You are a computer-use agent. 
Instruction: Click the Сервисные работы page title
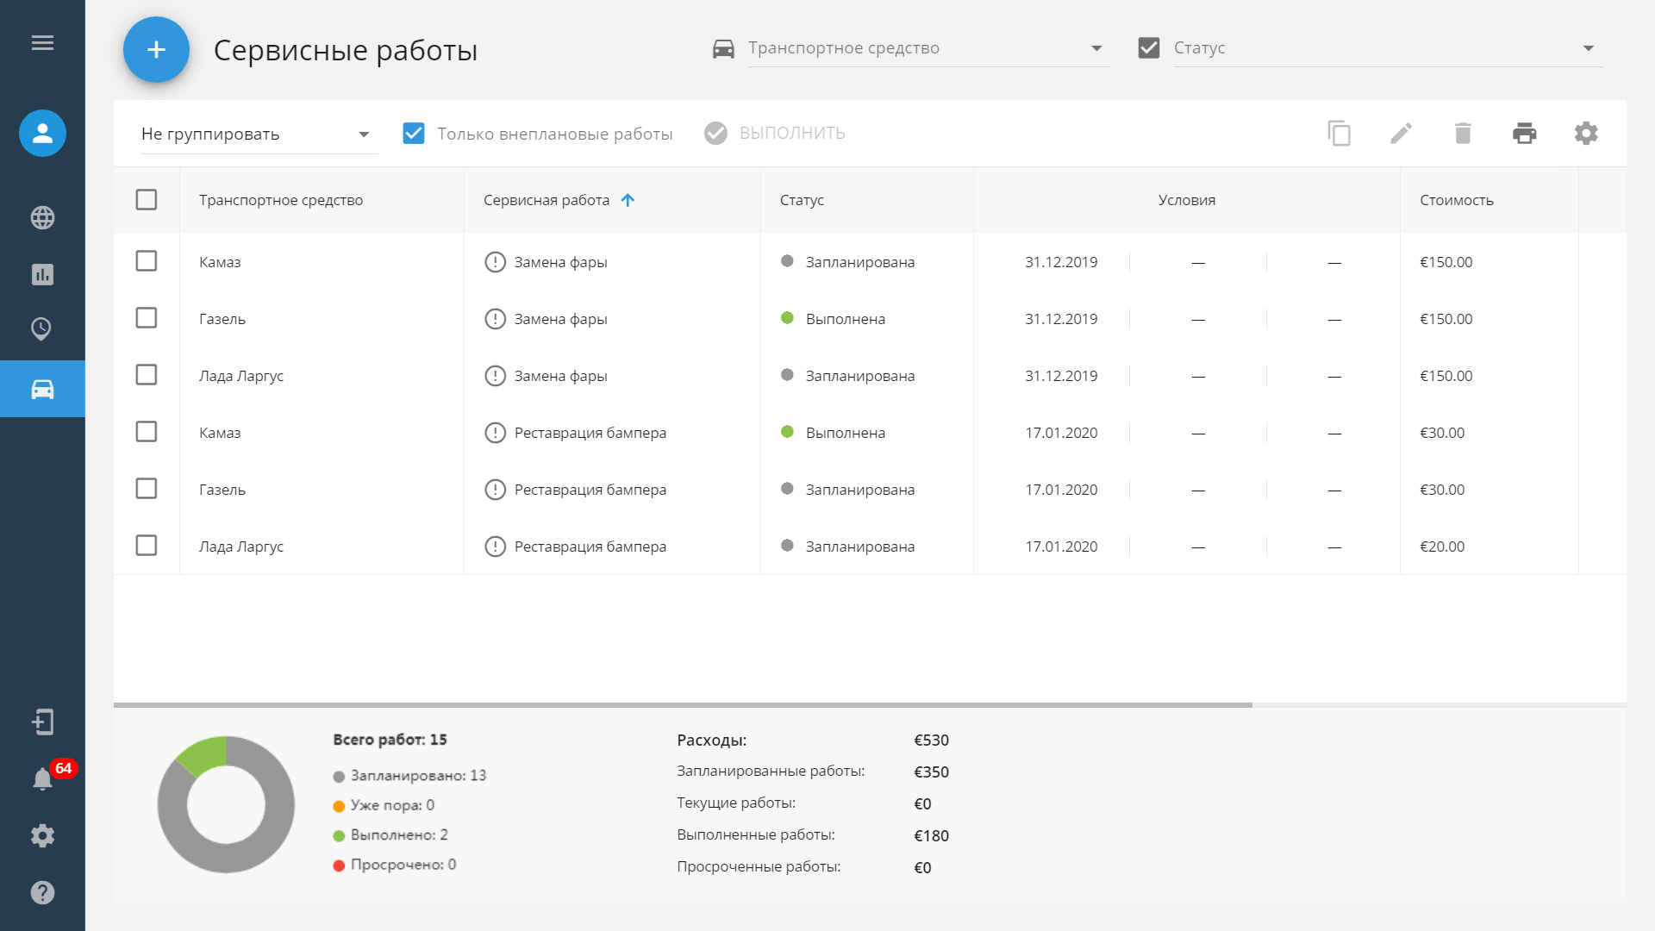click(346, 50)
